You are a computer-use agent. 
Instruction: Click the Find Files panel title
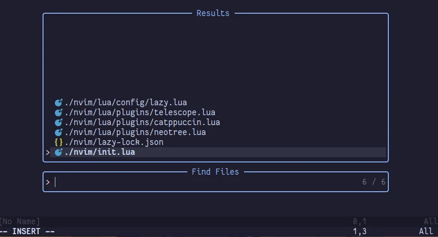[x=215, y=172]
